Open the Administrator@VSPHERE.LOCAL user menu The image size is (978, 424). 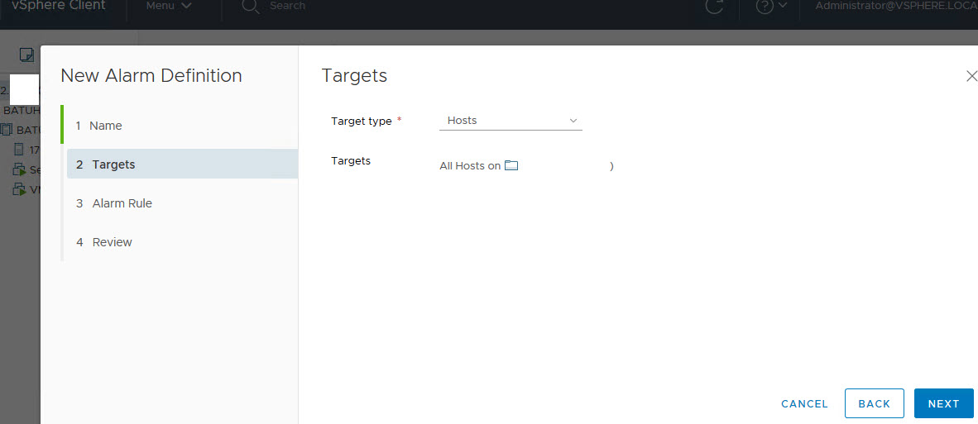pos(895,6)
